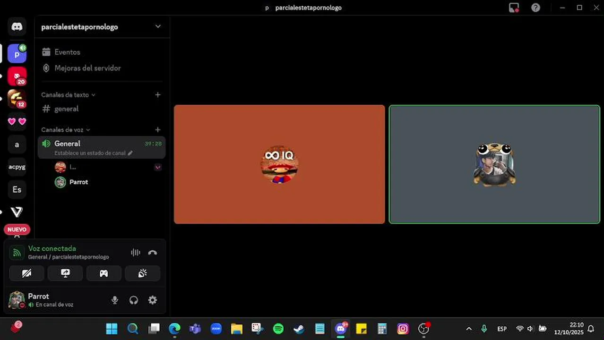604x340 pixels.
Task: Create a voice channel with the plus
Action: 158,130
